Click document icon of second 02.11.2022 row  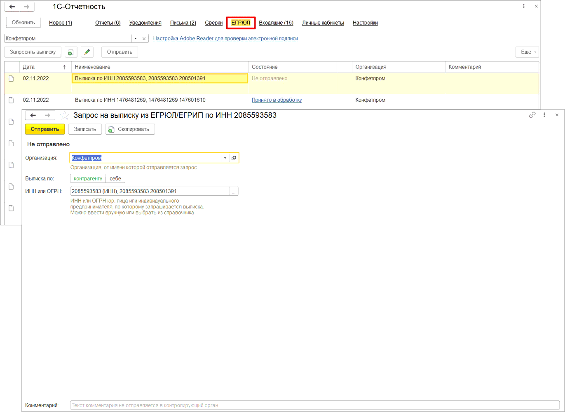[x=11, y=100]
